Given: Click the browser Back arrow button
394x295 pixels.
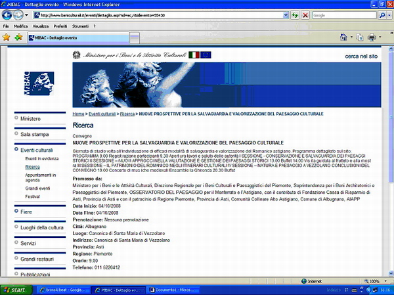Looking at the screenshot, I should 7,15.
